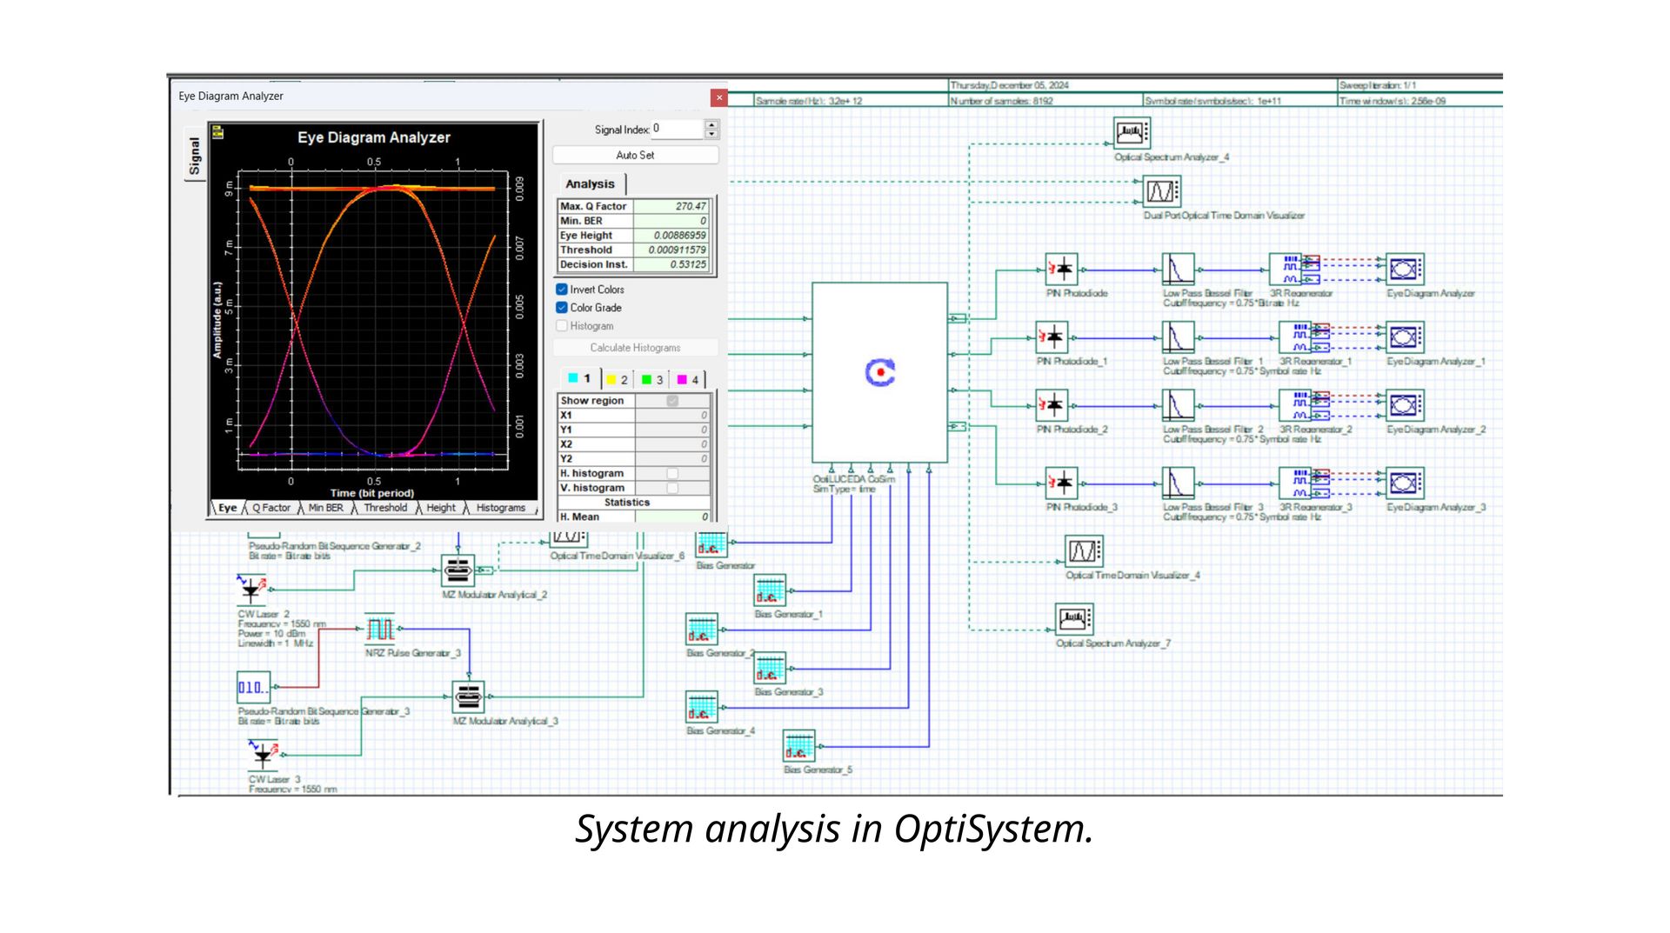This screenshot has height=933, width=1670.
Task: Select the Bias Generator_2 component
Action: [x=702, y=630]
